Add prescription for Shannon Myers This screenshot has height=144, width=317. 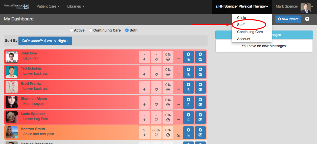[x=188, y=102]
